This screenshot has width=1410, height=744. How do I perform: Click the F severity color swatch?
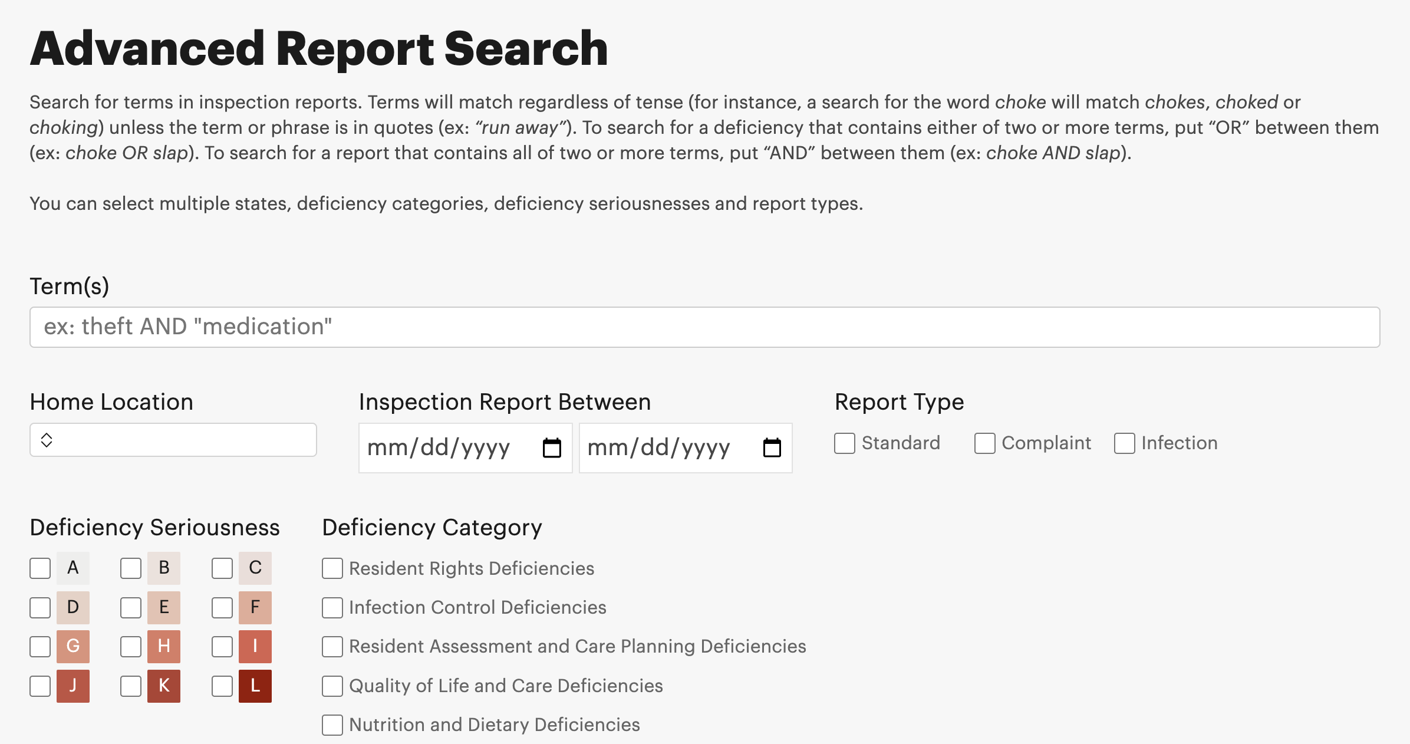(255, 607)
